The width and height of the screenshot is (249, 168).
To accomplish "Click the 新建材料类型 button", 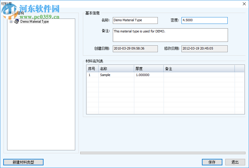I will [x=23, y=162].
